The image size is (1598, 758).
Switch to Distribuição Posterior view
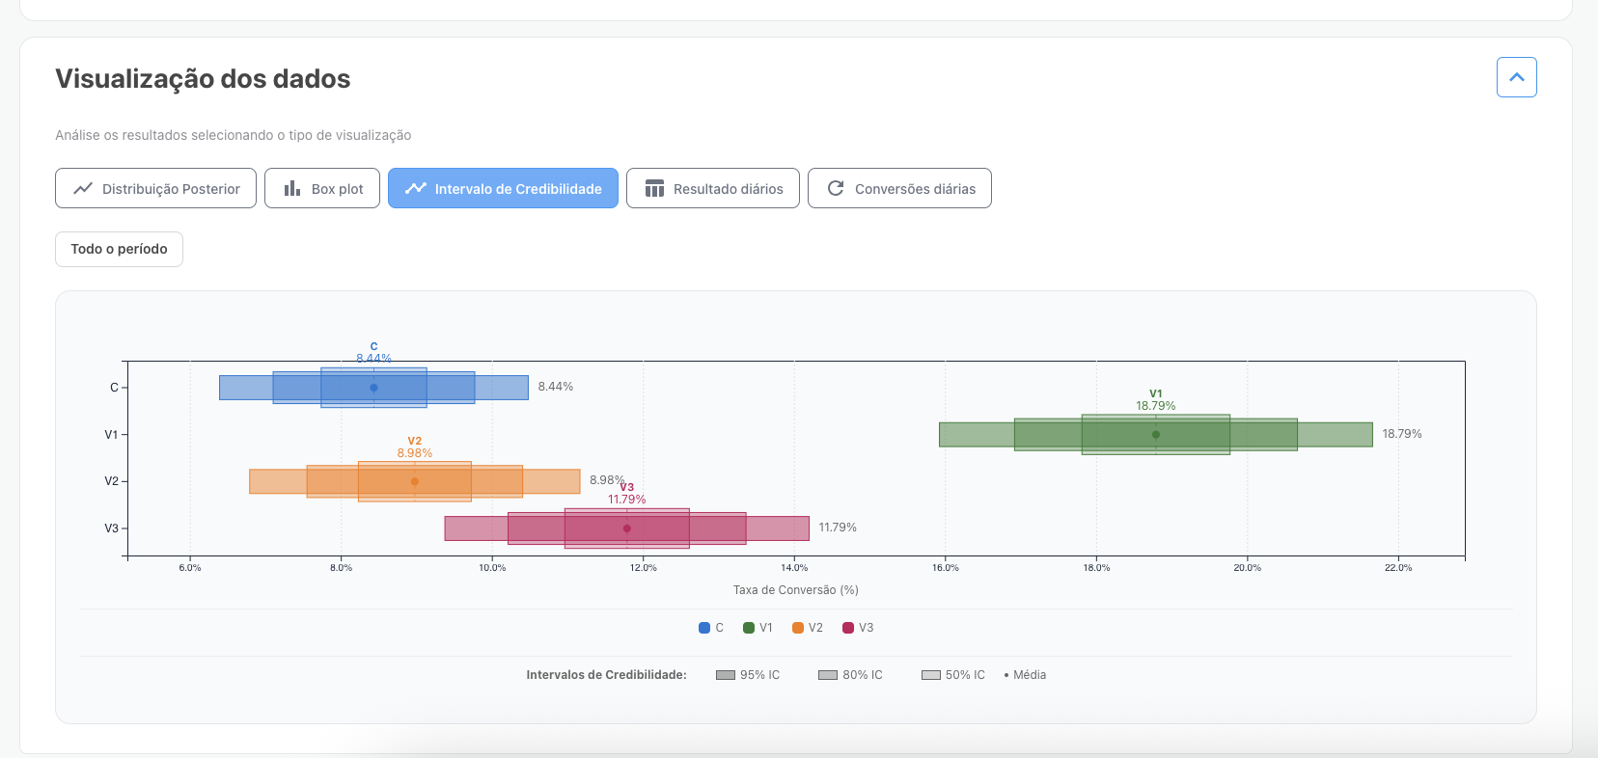(x=155, y=188)
